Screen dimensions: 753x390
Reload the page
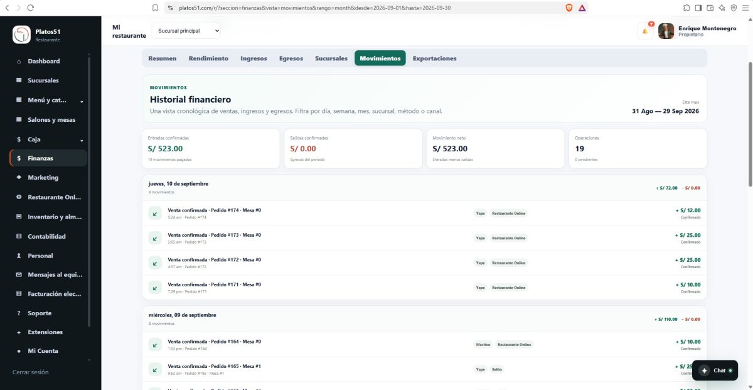(x=31, y=8)
